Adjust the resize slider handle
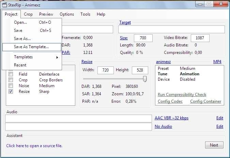The width and height of the screenshot is (230, 158). point(145,79)
